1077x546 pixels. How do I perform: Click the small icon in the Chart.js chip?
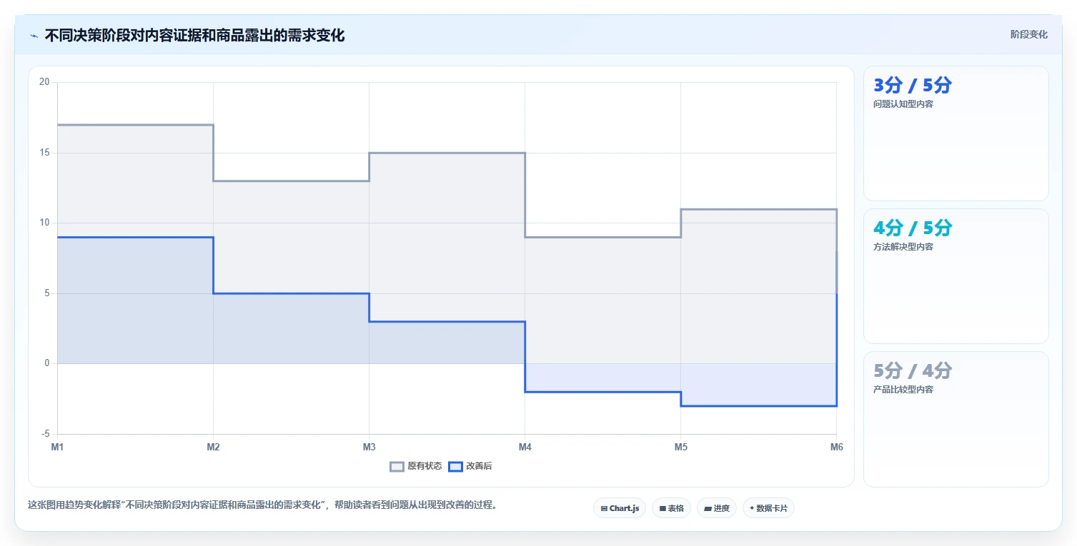click(604, 509)
